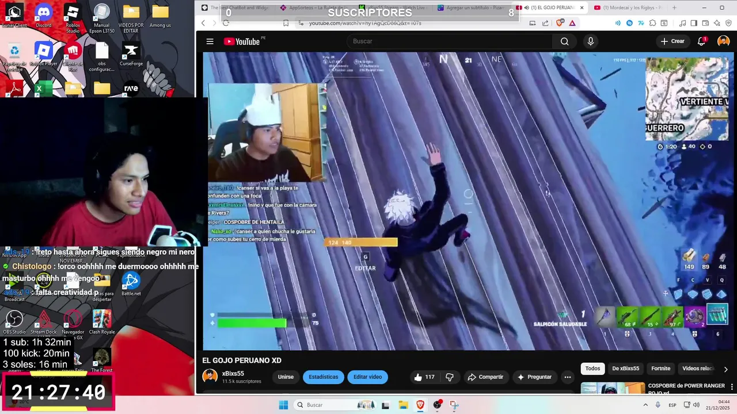The image size is (737, 414).
Task: Open Snipping Tool from the taskbar
Action: click(x=454, y=405)
